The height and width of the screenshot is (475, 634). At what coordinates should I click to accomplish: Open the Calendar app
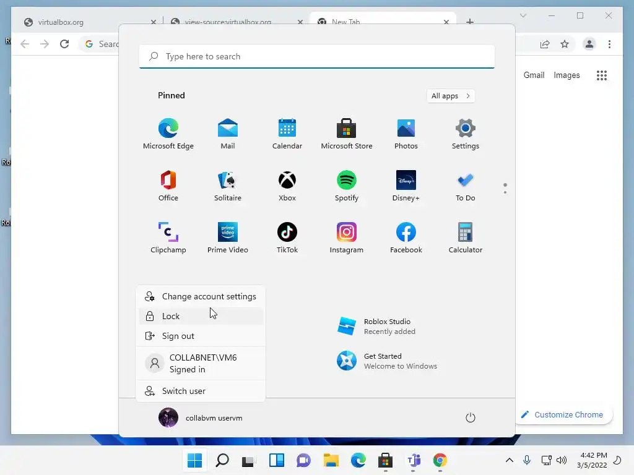coord(287,134)
